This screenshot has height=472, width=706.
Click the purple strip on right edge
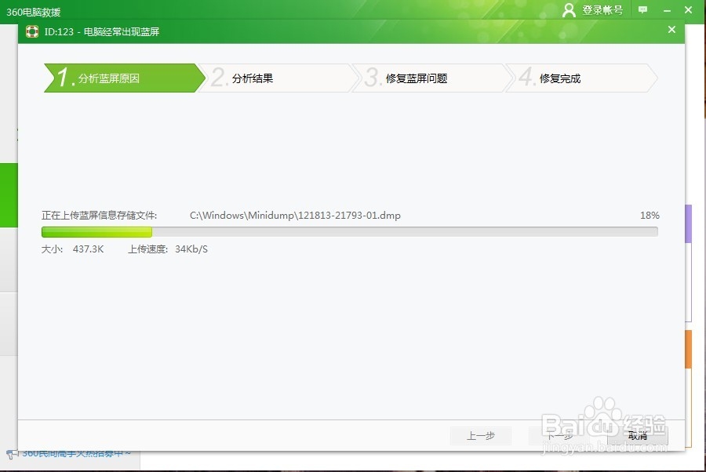pos(688,223)
